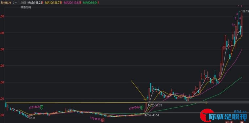This screenshot has height=123, width=249.
Task: Click the red 9 badge at the chart bottom
Action: 103,121
